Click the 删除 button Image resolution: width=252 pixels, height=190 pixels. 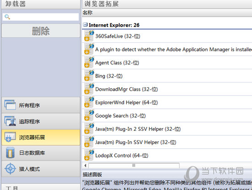pyautogui.click(x=41, y=31)
